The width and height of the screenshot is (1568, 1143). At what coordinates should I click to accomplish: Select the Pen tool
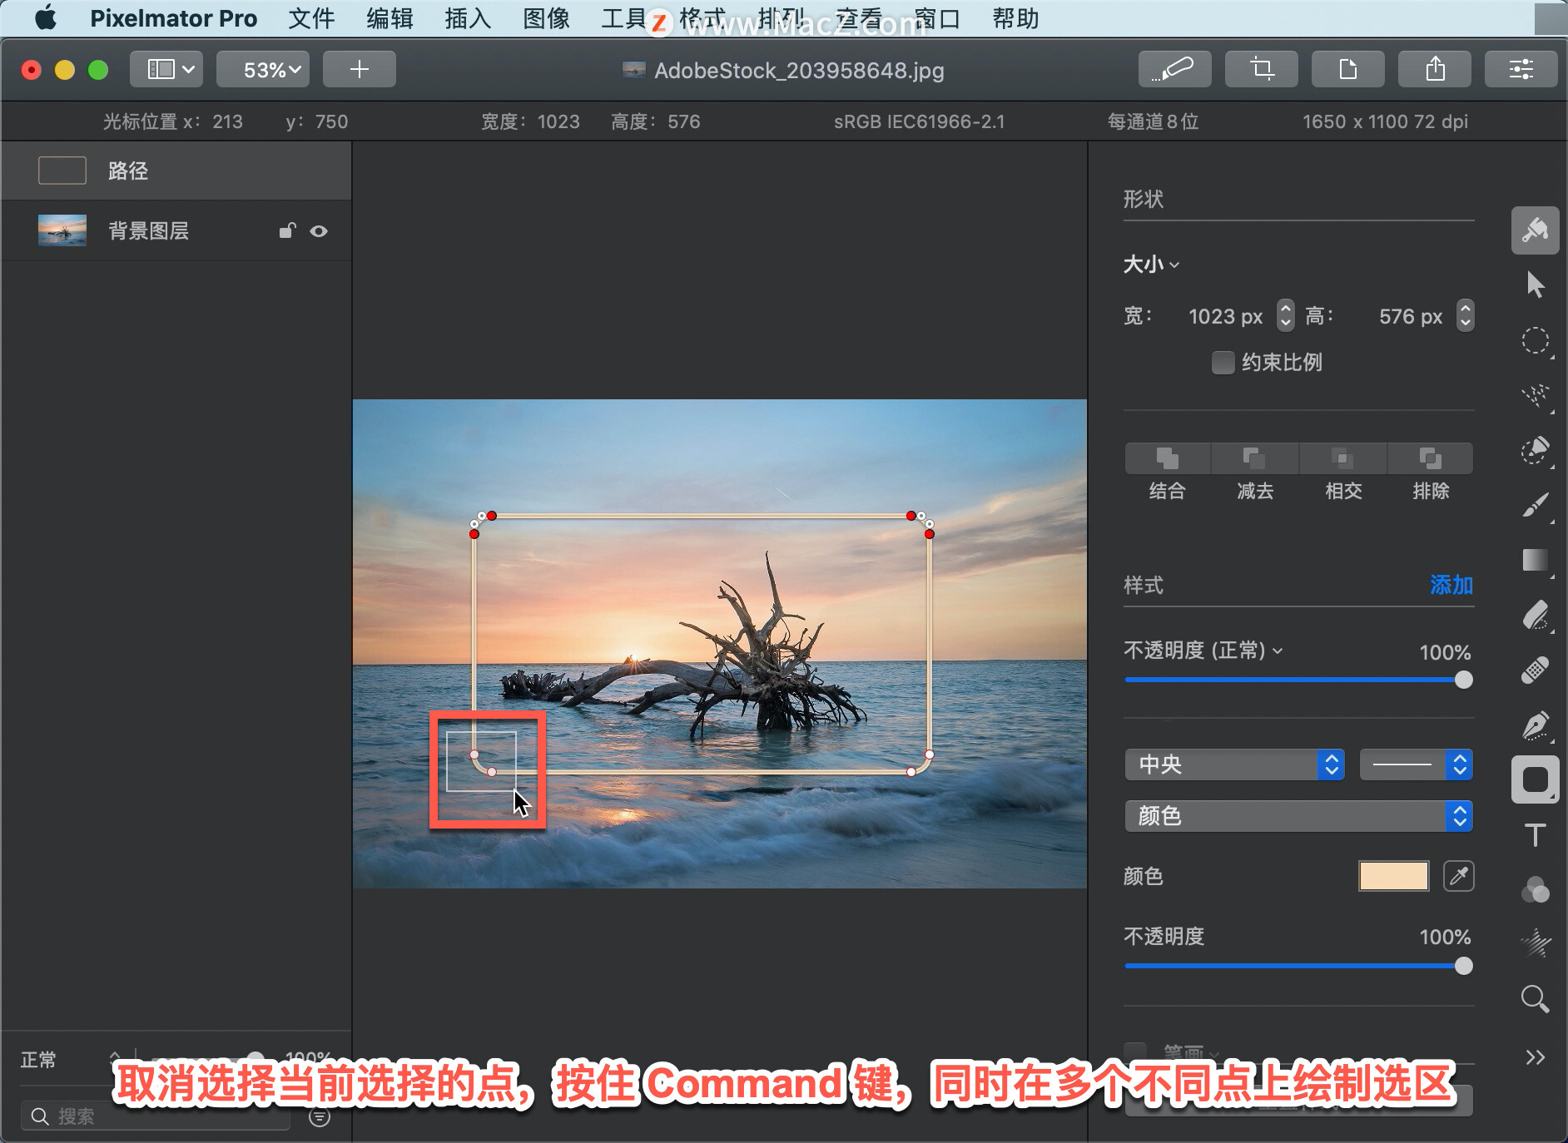point(1535,725)
